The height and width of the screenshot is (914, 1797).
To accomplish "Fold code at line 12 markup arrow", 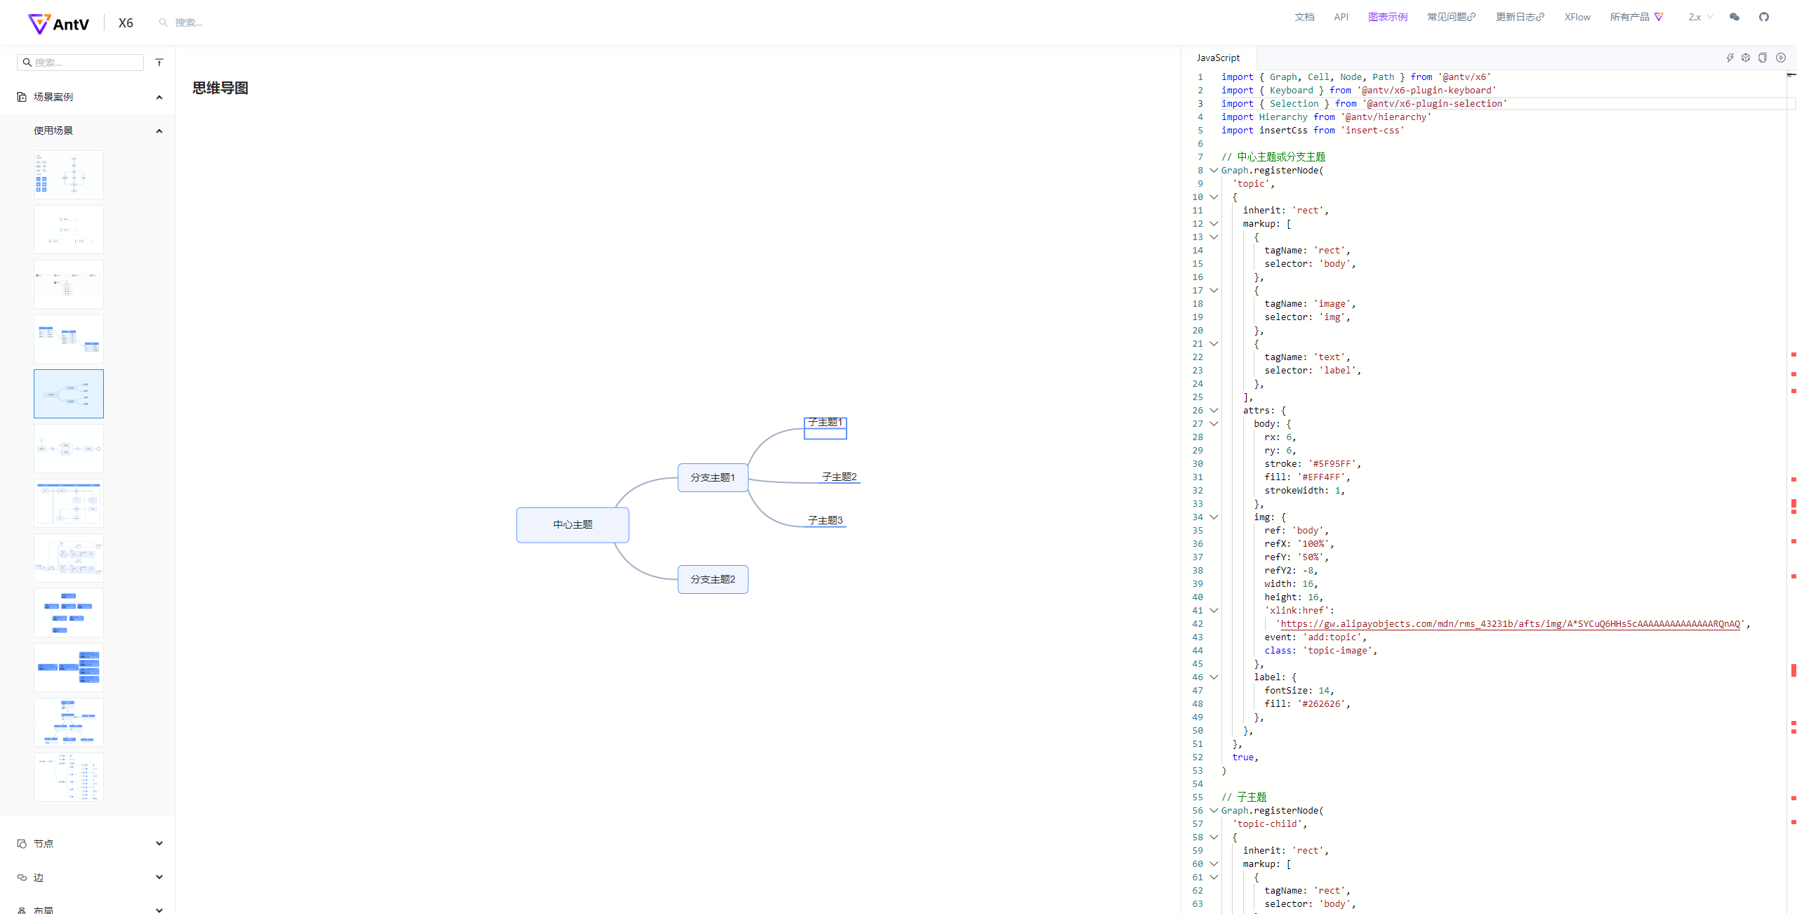I will pyautogui.click(x=1214, y=224).
